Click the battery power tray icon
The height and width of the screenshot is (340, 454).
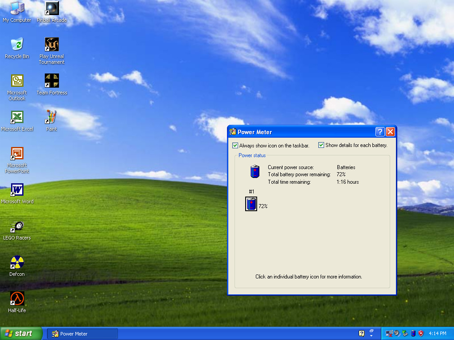413,333
